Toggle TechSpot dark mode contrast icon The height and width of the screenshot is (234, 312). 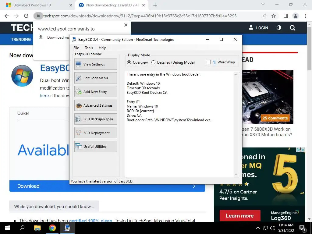click(x=279, y=28)
